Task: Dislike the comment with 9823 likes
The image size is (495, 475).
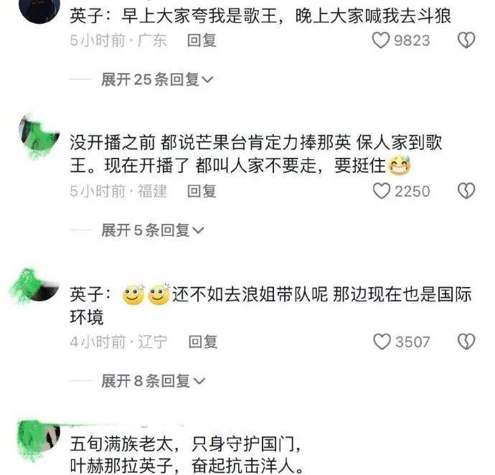Action: (x=466, y=40)
